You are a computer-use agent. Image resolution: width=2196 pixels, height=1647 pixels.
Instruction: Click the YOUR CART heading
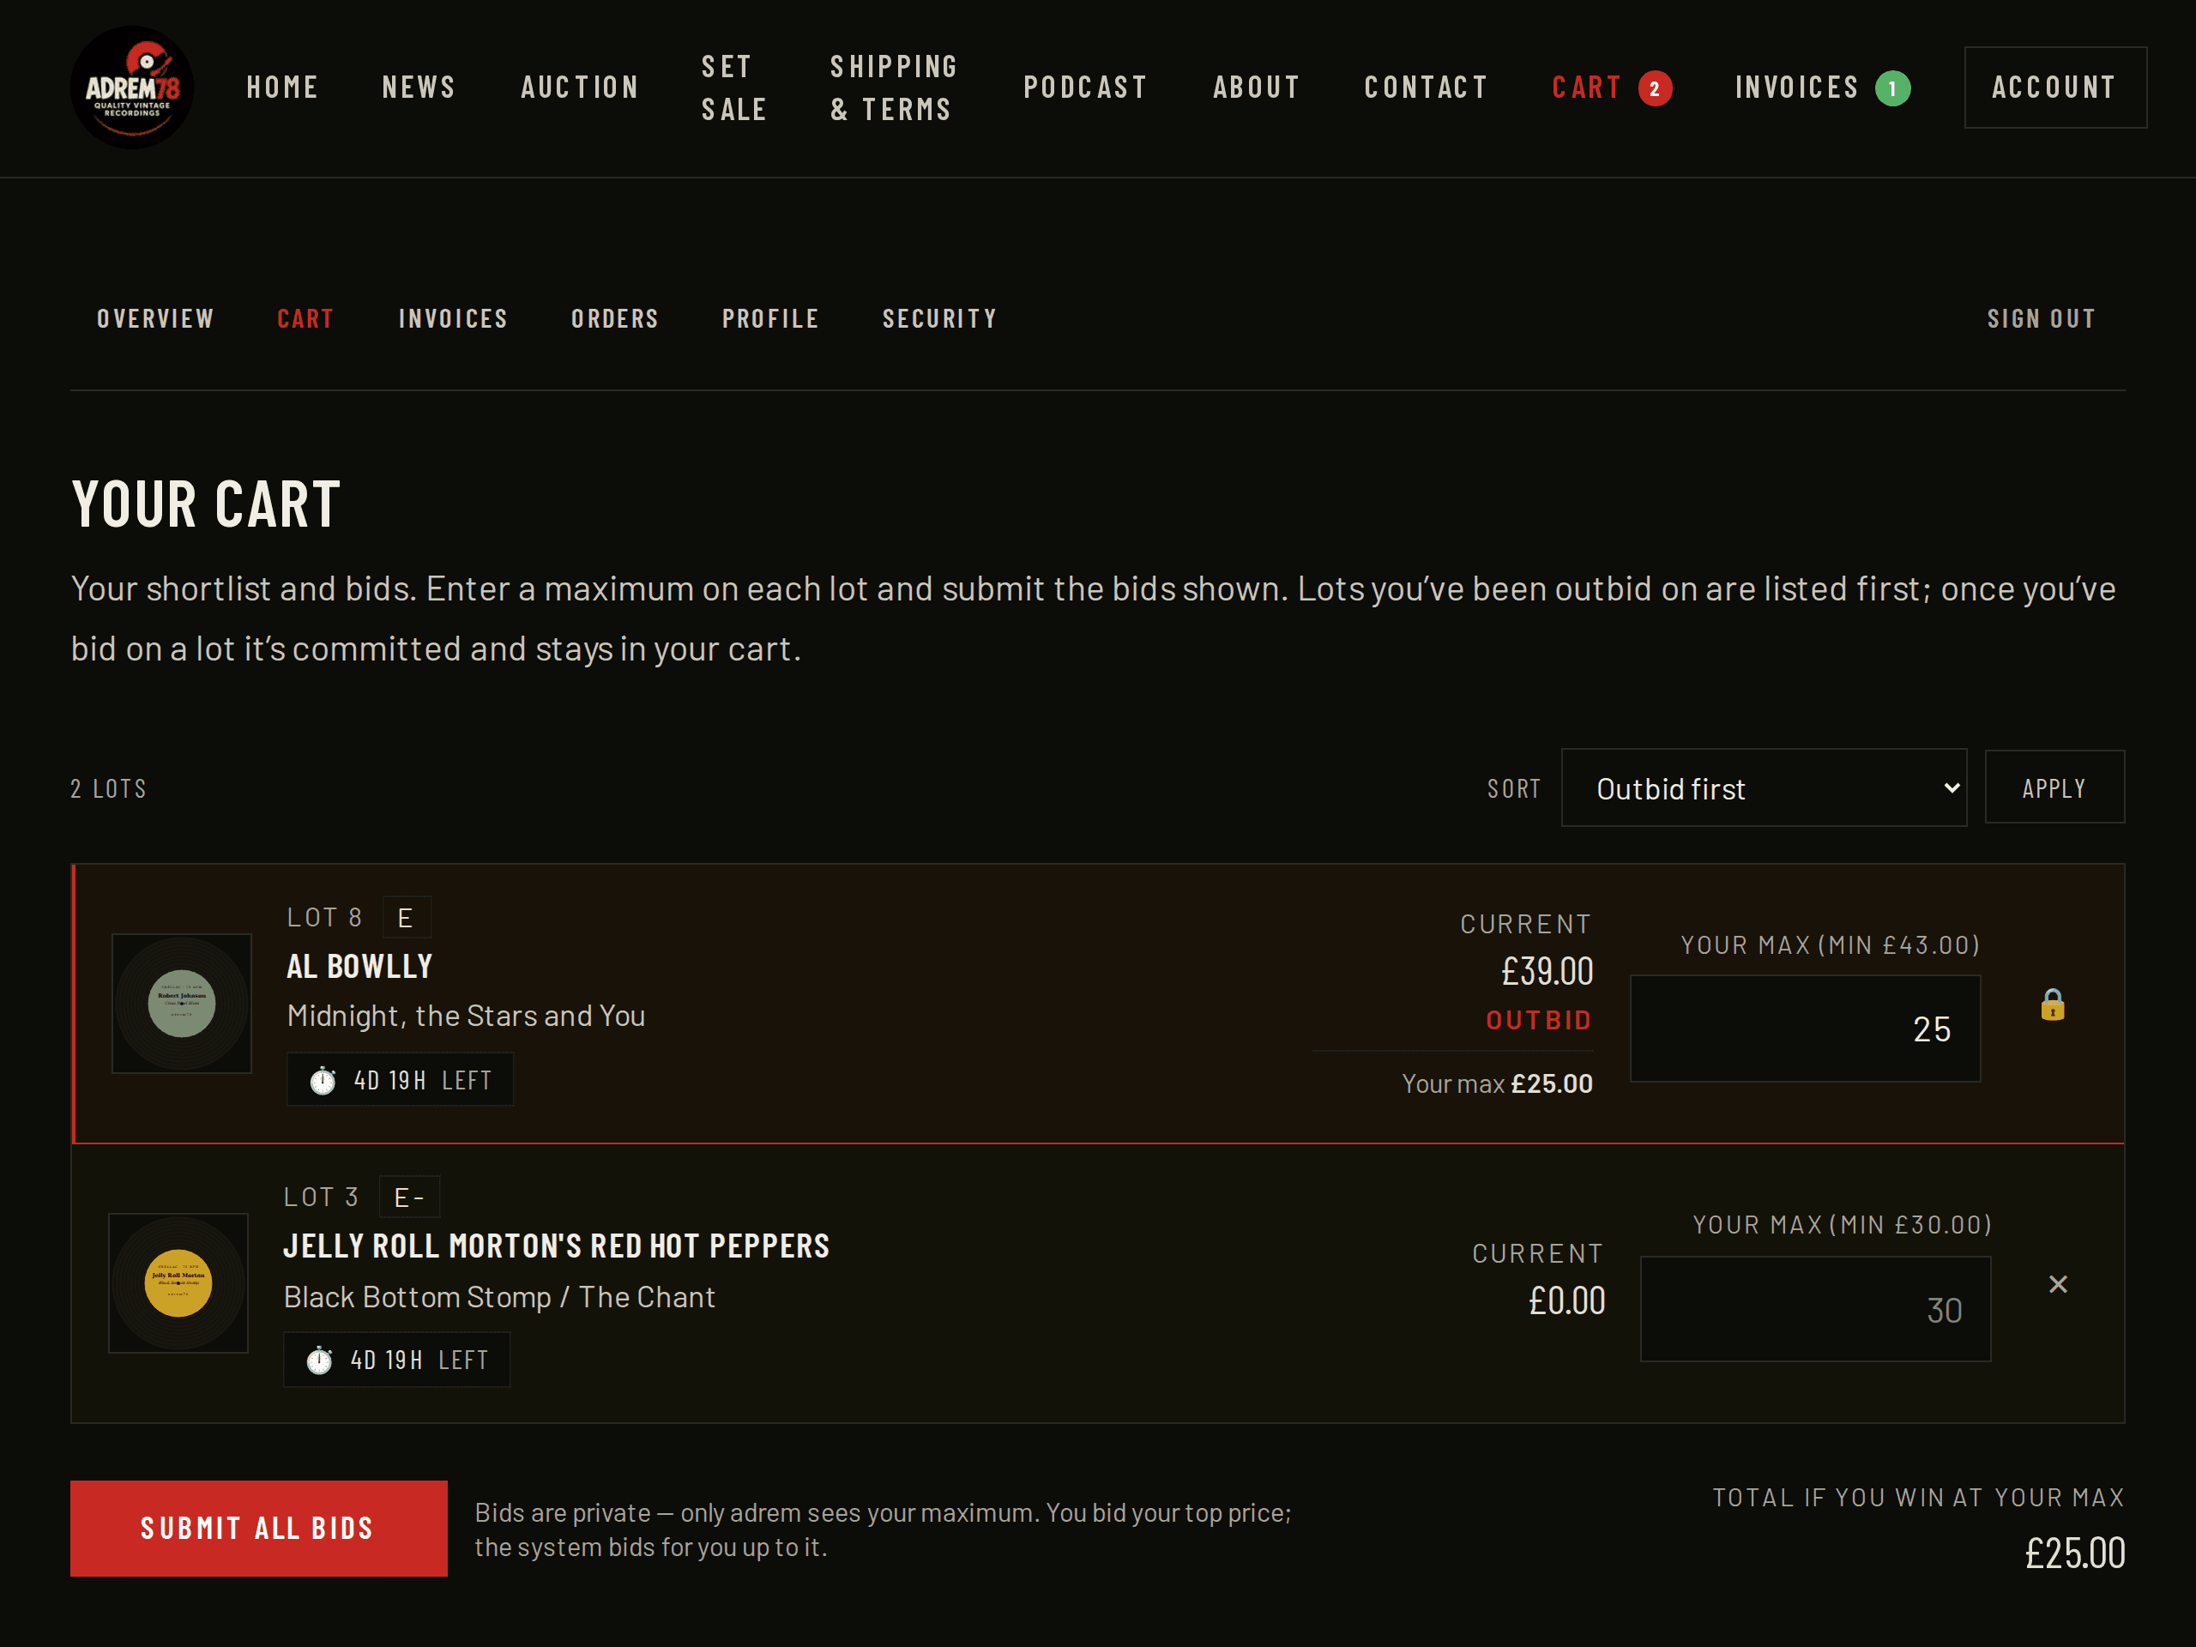pyautogui.click(x=207, y=504)
